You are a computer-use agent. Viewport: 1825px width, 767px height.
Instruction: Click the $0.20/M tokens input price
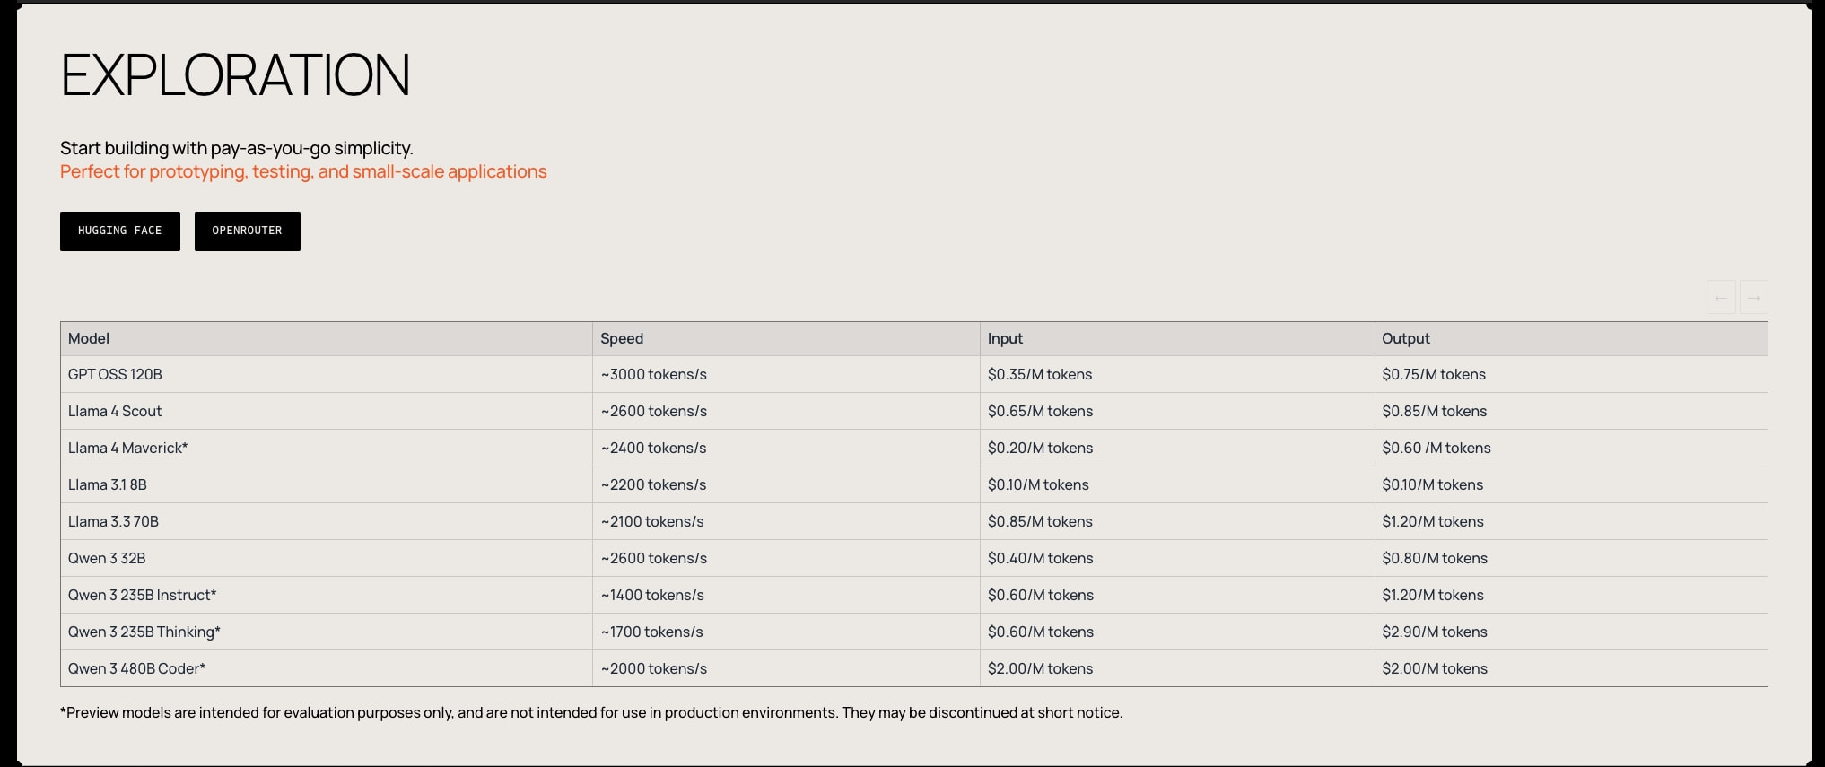(1041, 449)
